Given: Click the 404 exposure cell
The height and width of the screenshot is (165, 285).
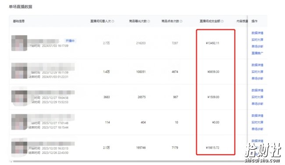Looking at the screenshot, I should 143,123.
